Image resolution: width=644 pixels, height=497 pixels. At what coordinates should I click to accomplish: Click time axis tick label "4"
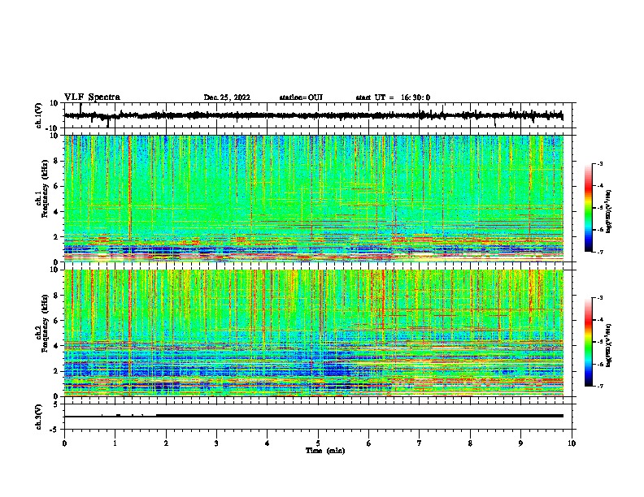pos(268,443)
